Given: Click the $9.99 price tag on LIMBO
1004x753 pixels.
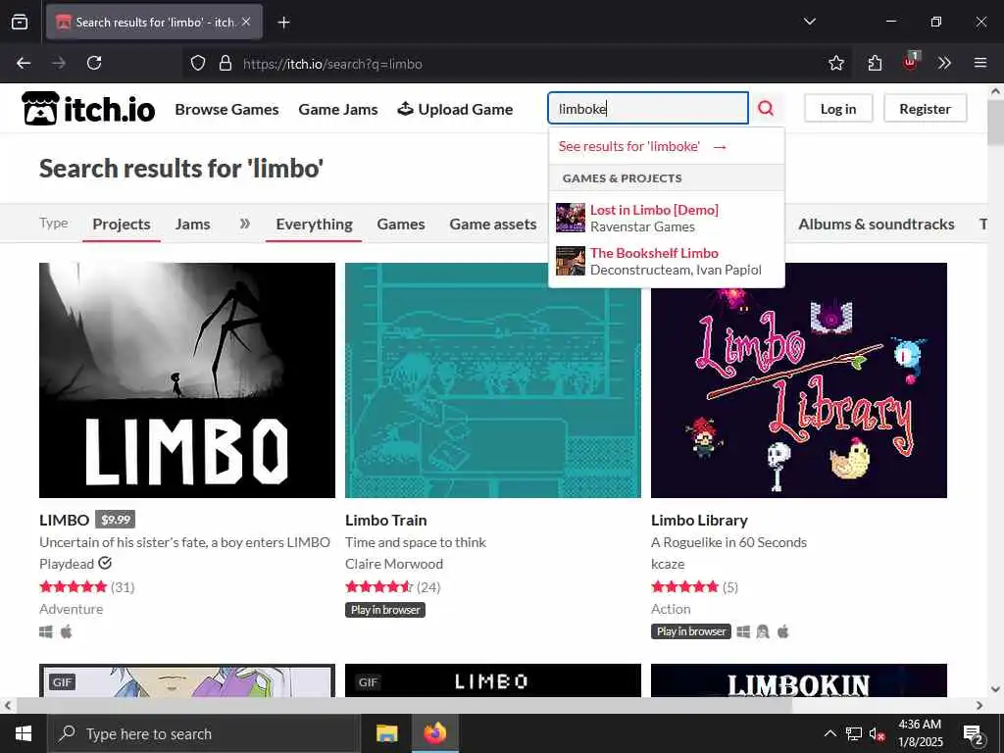Looking at the screenshot, I should tap(116, 520).
